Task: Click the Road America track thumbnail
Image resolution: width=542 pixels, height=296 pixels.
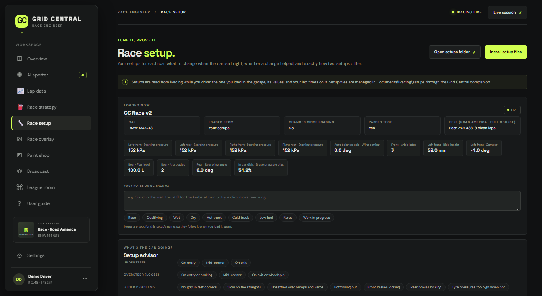Action: point(26,230)
